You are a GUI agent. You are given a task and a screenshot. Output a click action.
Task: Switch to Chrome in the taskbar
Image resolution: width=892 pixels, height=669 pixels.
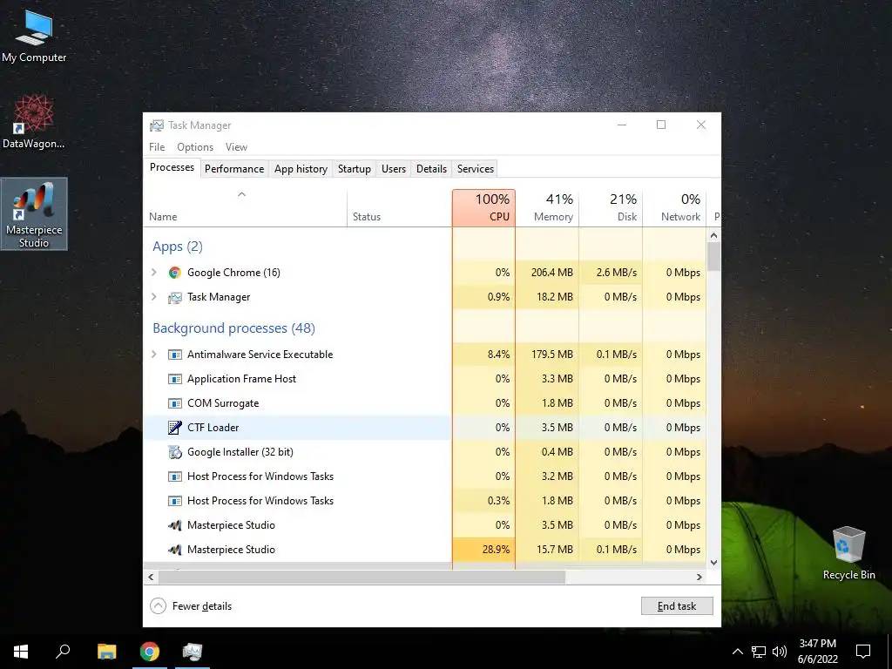click(x=150, y=652)
